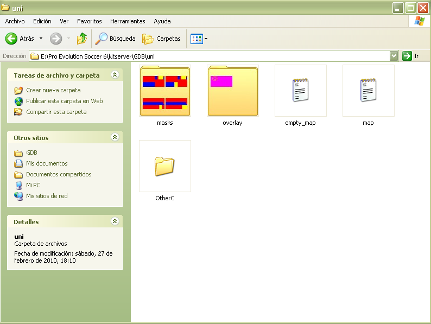Open the Edición menu
This screenshot has width=431, height=324.
click(x=42, y=21)
